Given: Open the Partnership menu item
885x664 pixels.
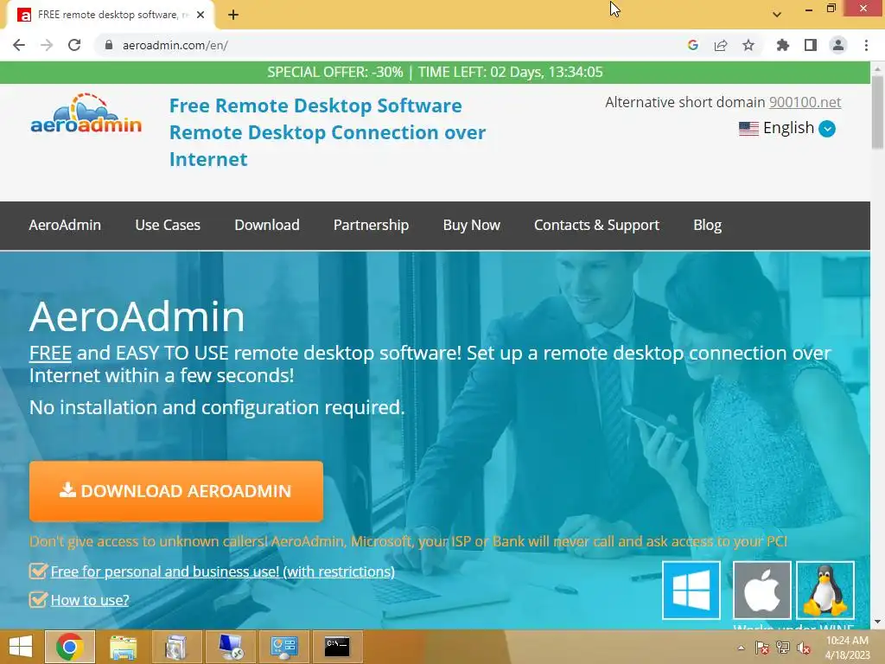Looking at the screenshot, I should (371, 226).
